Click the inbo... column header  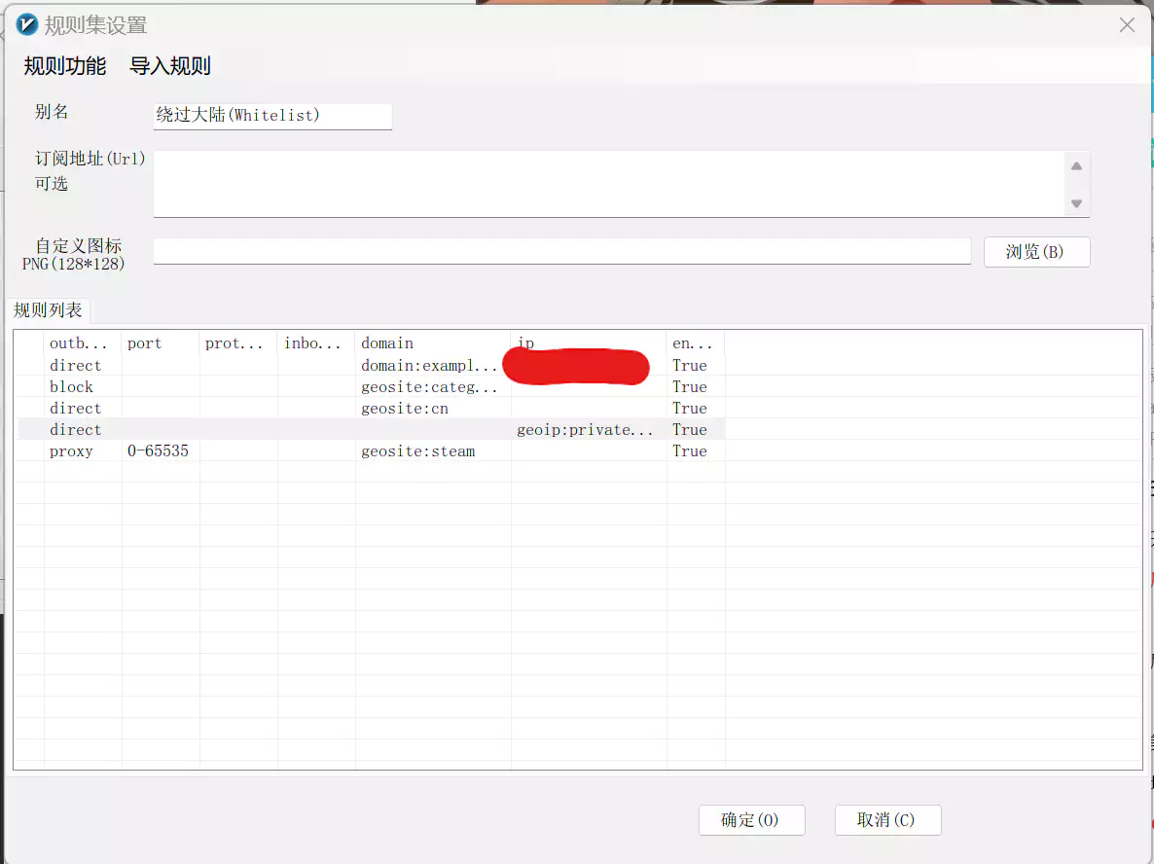coord(316,342)
